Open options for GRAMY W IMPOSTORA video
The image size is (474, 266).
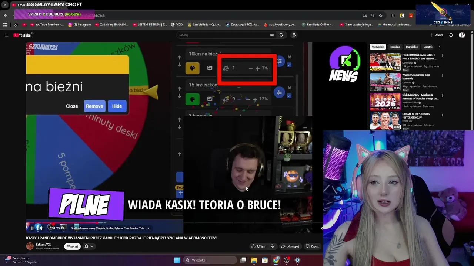(x=442, y=115)
